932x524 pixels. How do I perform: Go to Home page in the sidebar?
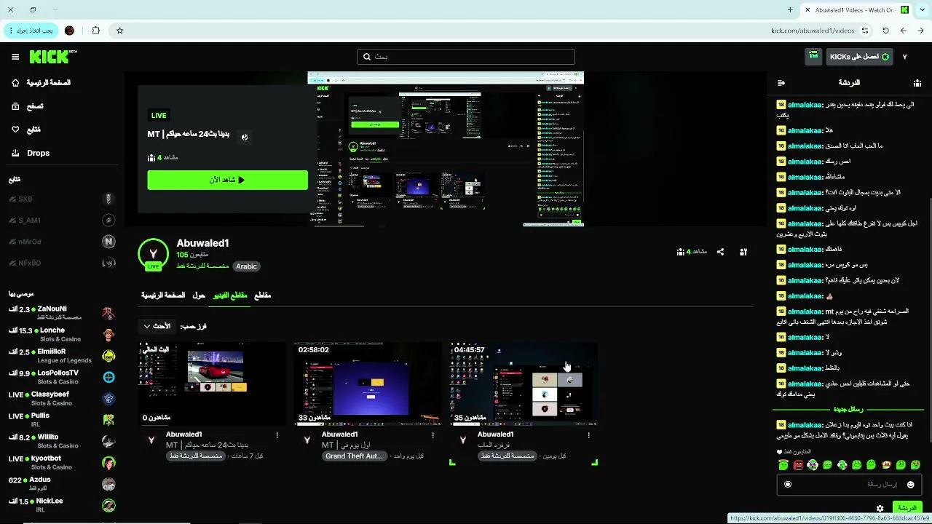pos(42,83)
